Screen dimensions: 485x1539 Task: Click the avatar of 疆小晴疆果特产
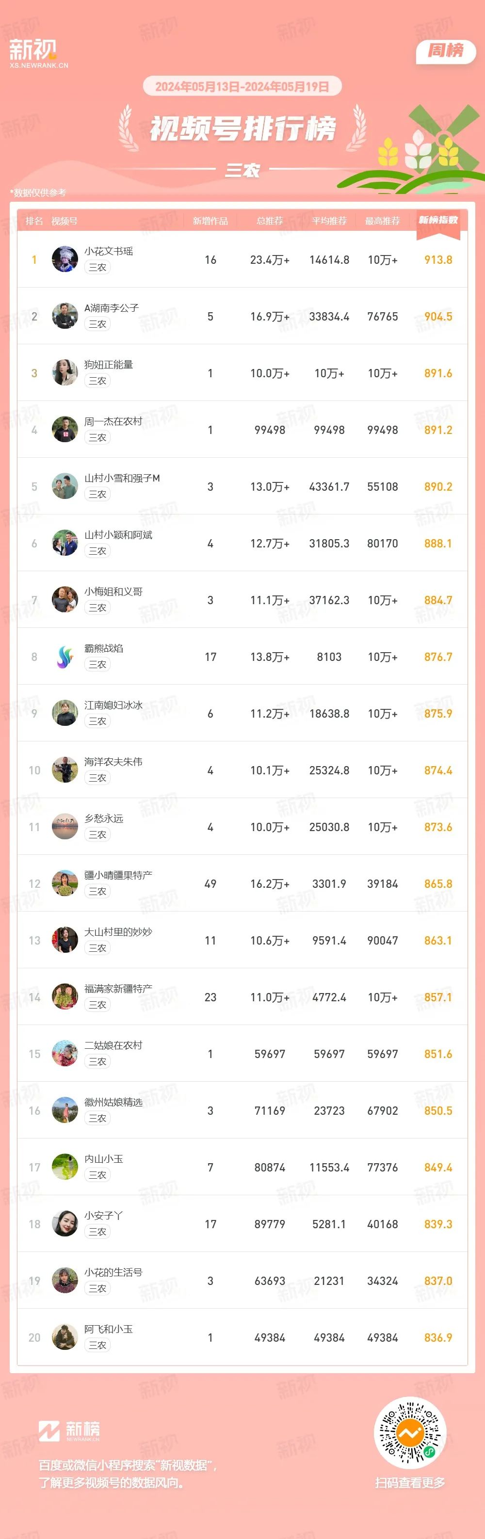click(65, 883)
